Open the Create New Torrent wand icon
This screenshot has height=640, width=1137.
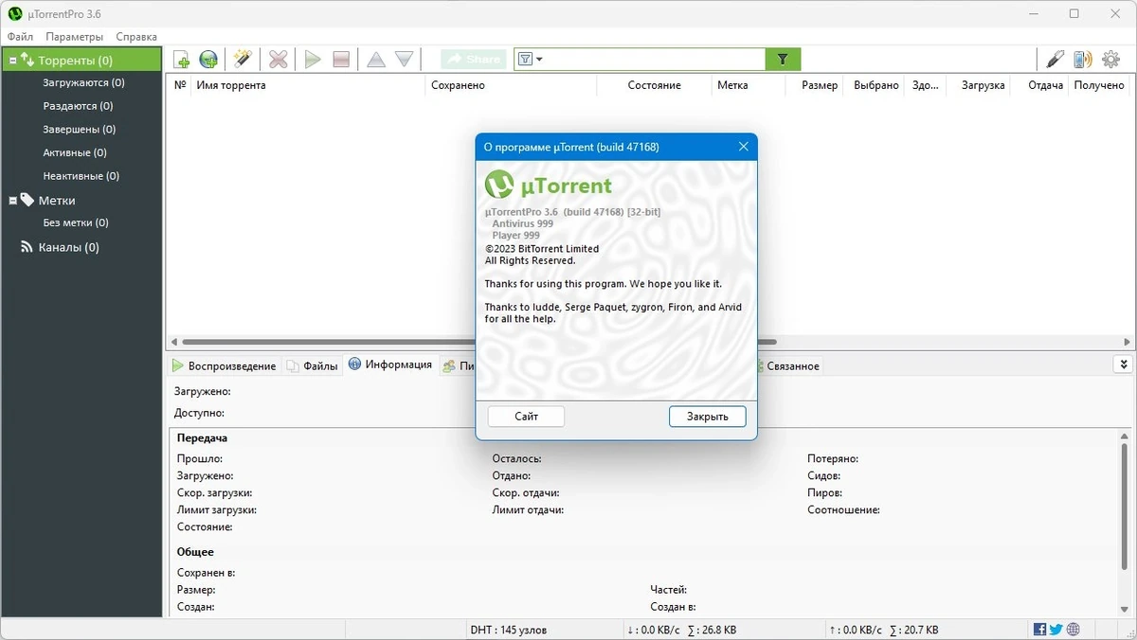pos(242,60)
